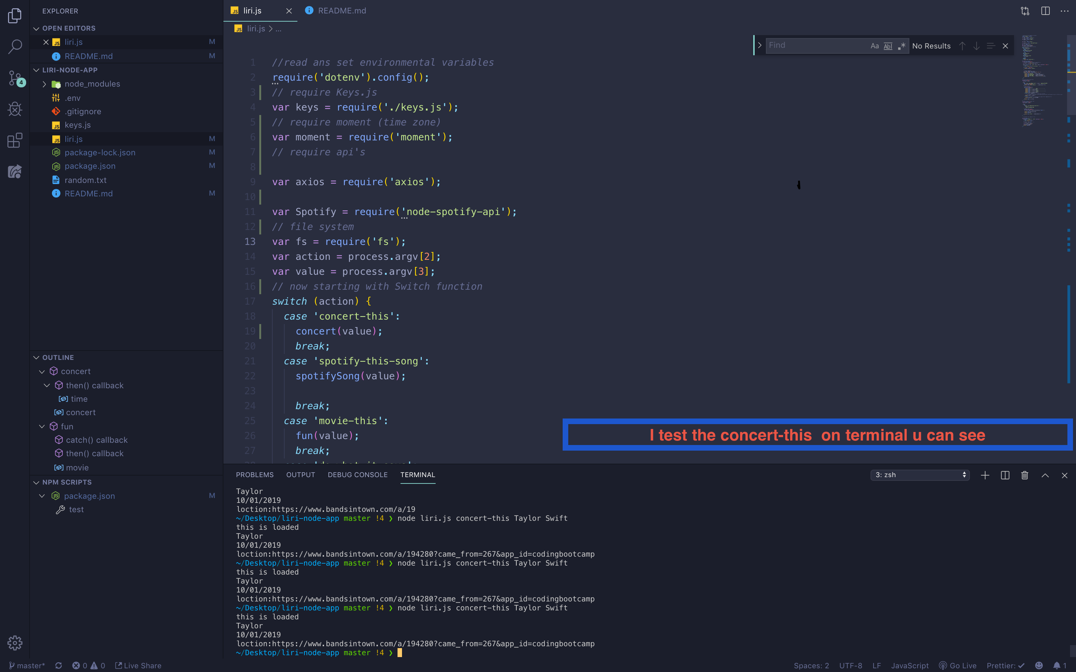Switch to the PROBLEMS panel tab

coord(254,475)
